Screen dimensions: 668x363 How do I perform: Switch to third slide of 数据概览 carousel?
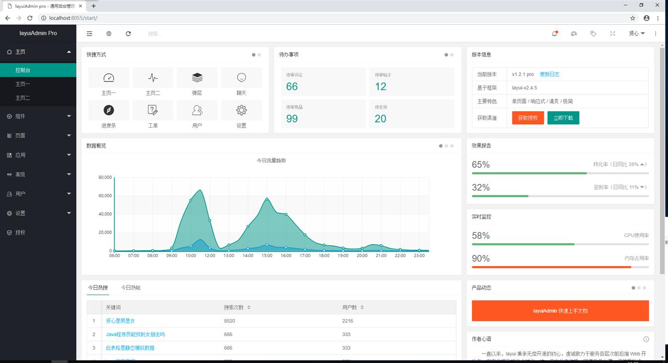452,146
